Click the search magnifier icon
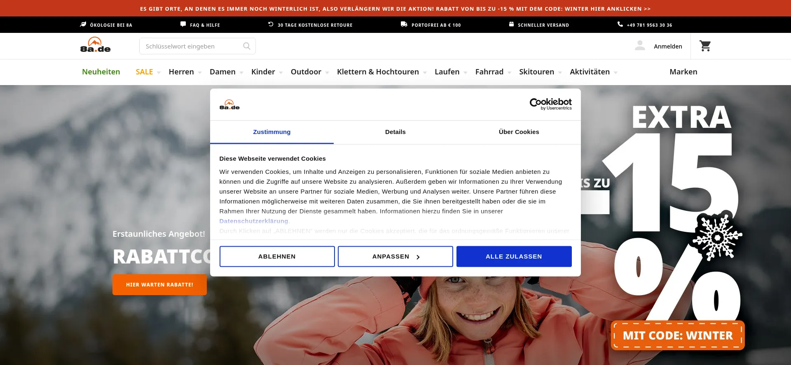The height and width of the screenshot is (365, 791). [247, 46]
